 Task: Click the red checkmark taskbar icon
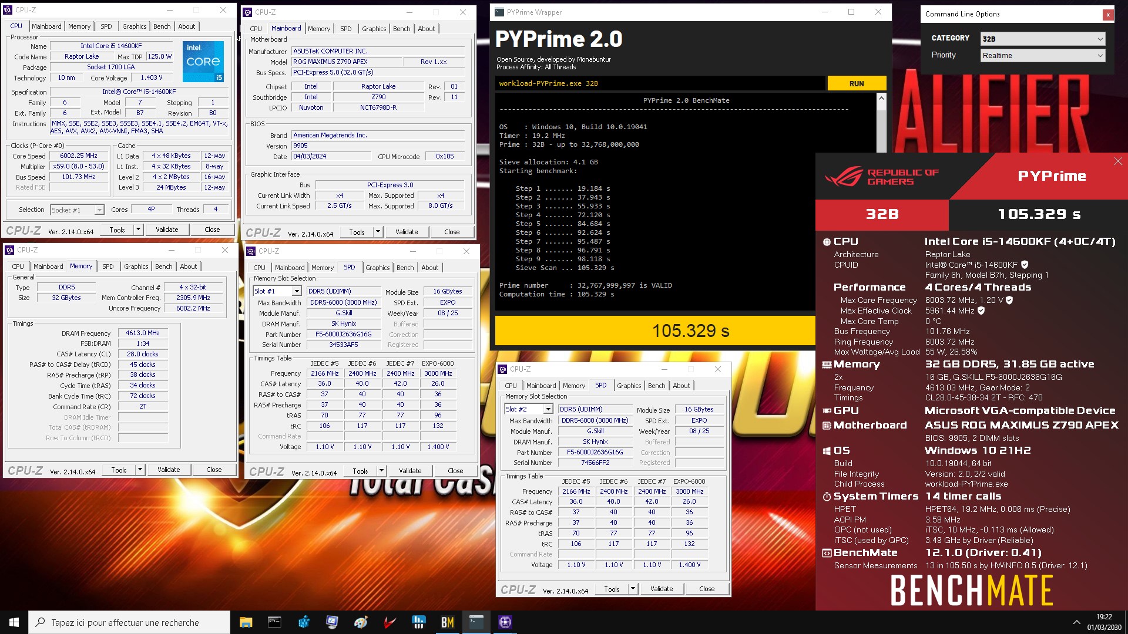pos(390,622)
